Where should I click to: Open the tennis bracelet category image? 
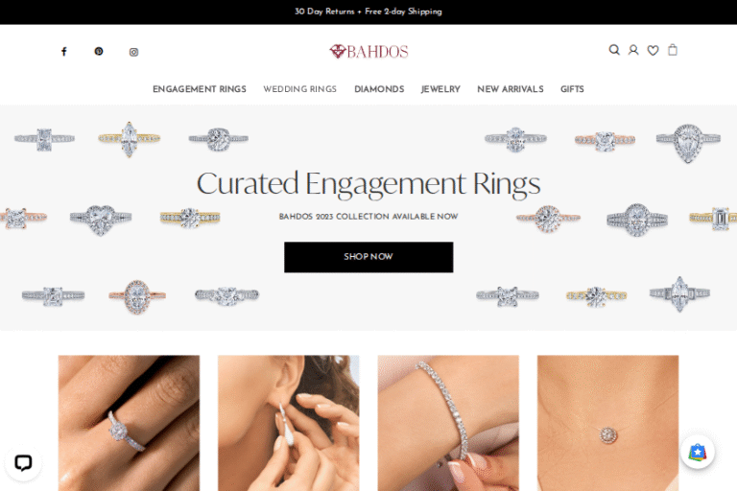coord(448,423)
